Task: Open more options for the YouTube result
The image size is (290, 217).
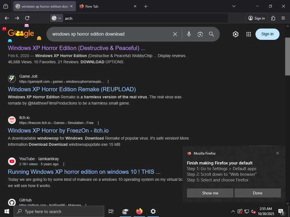Action: click(64, 164)
